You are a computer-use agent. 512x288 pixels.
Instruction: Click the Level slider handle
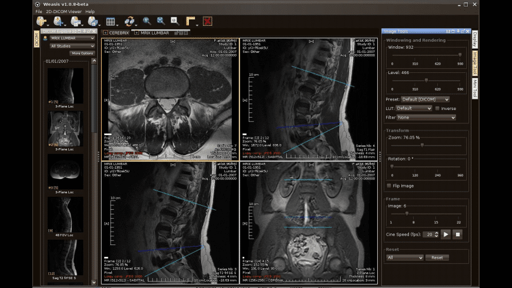pos(426,81)
